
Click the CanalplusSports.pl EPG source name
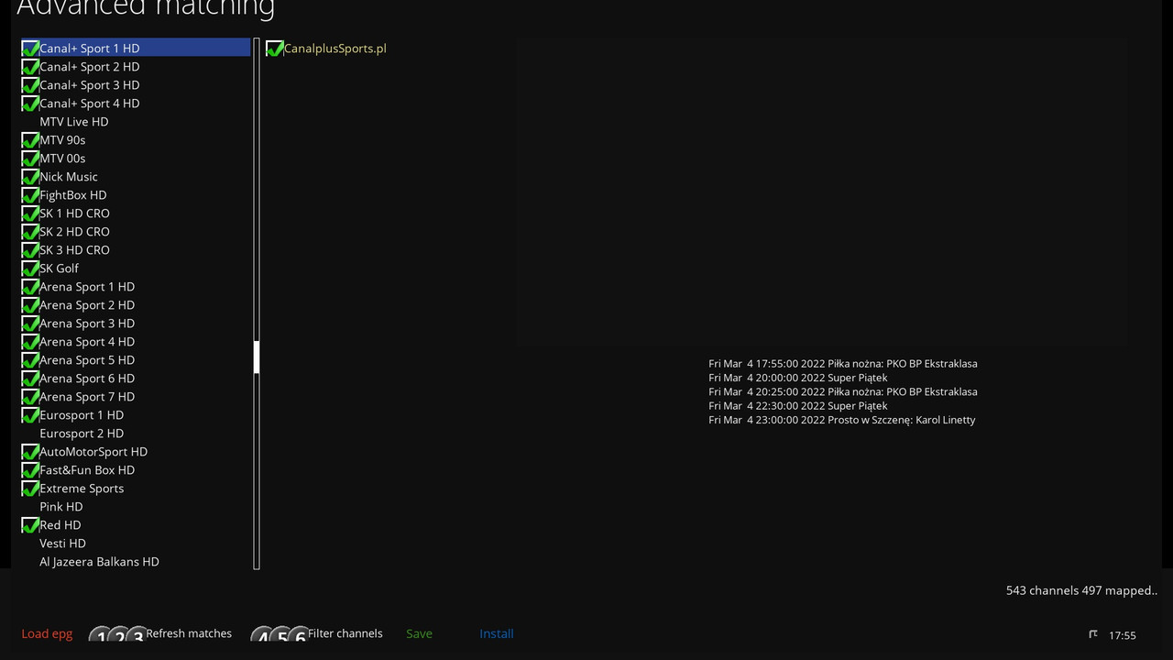click(x=335, y=48)
